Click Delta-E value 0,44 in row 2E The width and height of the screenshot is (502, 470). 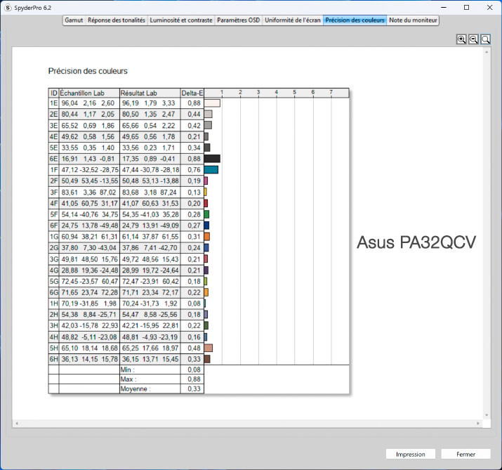(x=192, y=115)
